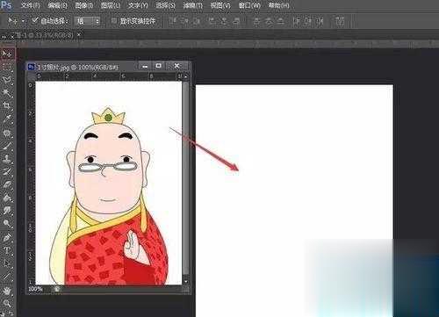Viewport: 439px width, 317px height.
Task: Click Distribute horizontal centers in the options bar
Action: click(x=308, y=20)
